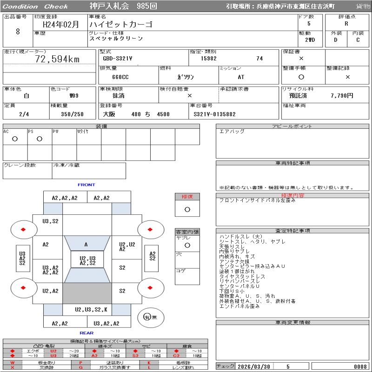Screen dimensions: 372x372
Task: Select the bottom-left wheel red diamond icon
Action: [23, 288]
